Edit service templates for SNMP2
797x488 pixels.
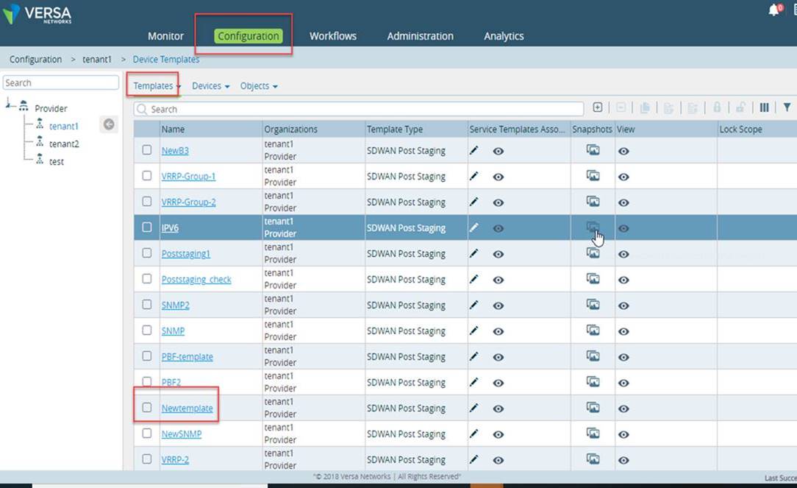pos(473,305)
